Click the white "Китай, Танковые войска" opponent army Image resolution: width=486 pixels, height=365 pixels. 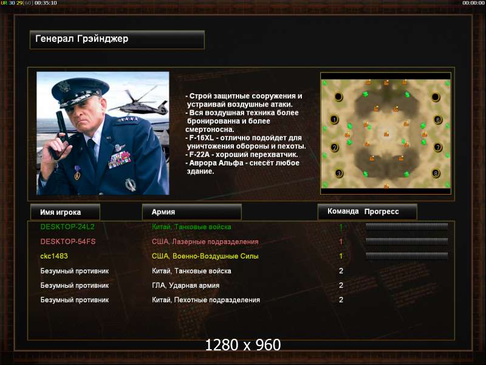[191, 271]
